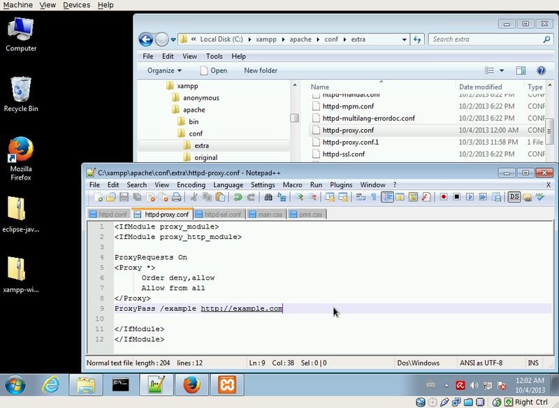Click the Help question mark icon in Explorer
Screen dimensions: 559x408
click(541, 71)
